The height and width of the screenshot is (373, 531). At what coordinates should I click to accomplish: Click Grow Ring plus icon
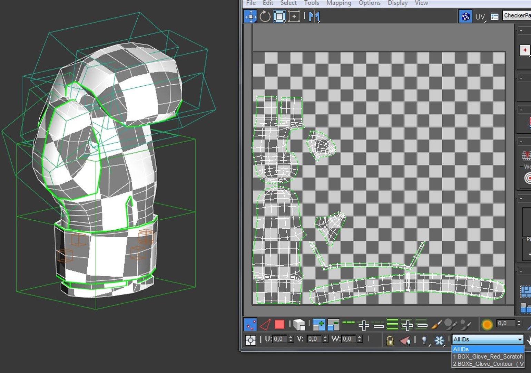[407, 325]
